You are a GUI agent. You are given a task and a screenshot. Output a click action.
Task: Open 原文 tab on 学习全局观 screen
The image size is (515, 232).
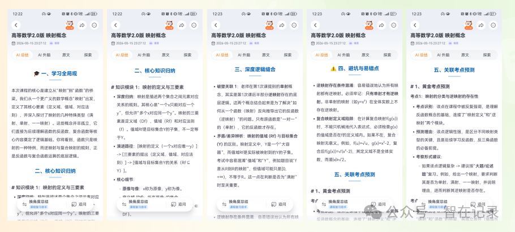click(x=66, y=55)
